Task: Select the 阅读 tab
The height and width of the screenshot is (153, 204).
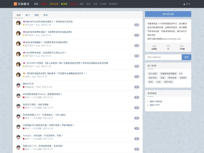Action: 36,15
